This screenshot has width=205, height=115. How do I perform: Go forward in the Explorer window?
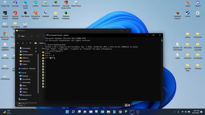coord(22,43)
